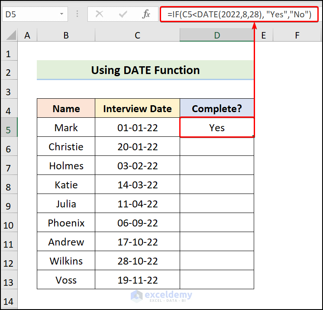Select the date cell '28-10-22'

point(137,261)
